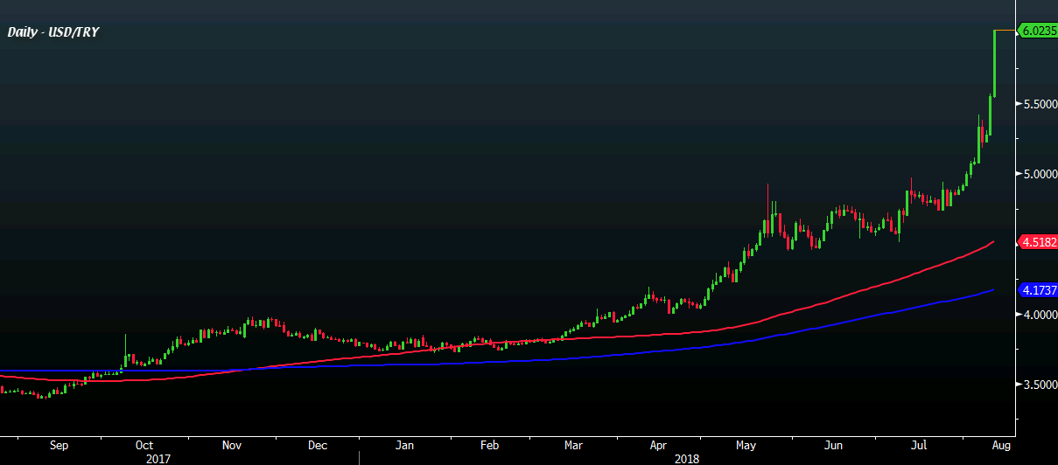Click the Mar month axis label

572,446
